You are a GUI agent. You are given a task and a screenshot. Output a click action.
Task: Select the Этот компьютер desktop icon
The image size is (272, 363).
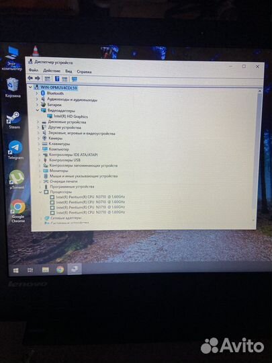pos(12,58)
